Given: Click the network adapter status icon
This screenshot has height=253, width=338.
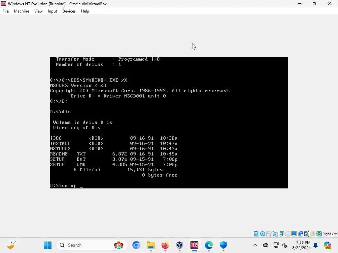Looking at the screenshot, I should pos(281,234).
